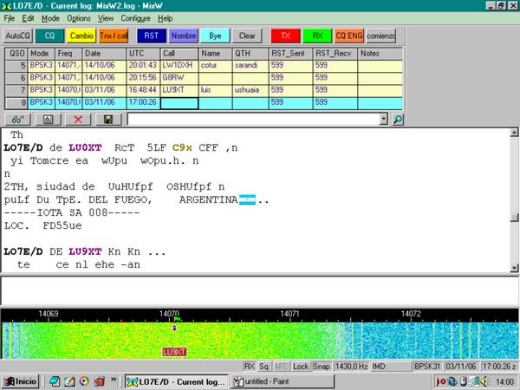Click the RST_Sent column header
The image size is (520, 390).
pyautogui.click(x=291, y=54)
